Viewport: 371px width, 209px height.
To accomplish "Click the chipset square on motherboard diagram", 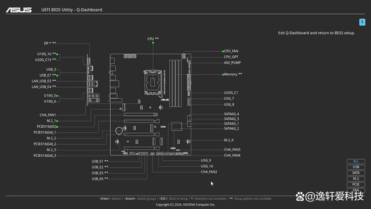I will (176, 127).
